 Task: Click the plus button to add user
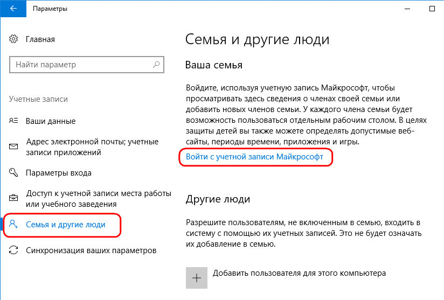pyautogui.click(x=197, y=278)
